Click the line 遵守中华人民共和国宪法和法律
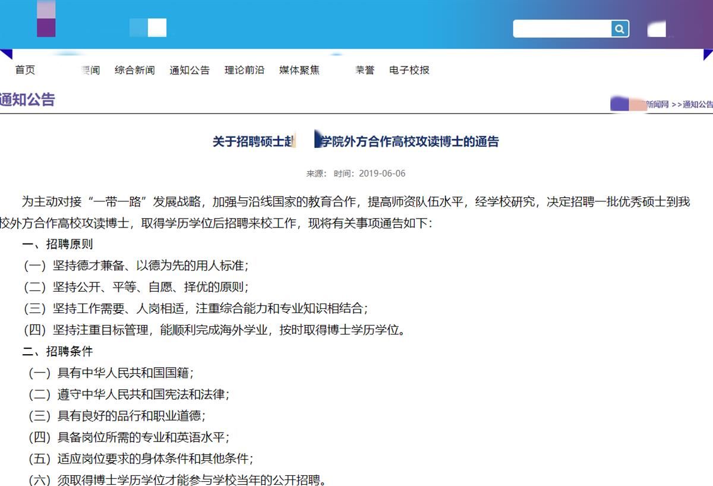This screenshot has width=713, height=486. (x=128, y=395)
